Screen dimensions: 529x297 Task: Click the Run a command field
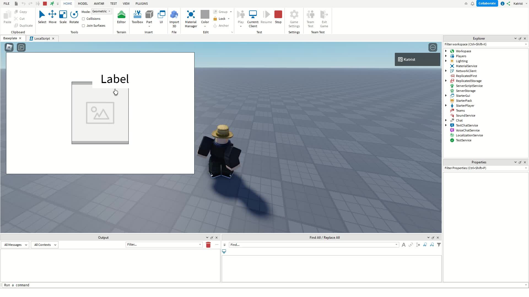click(x=55, y=285)
